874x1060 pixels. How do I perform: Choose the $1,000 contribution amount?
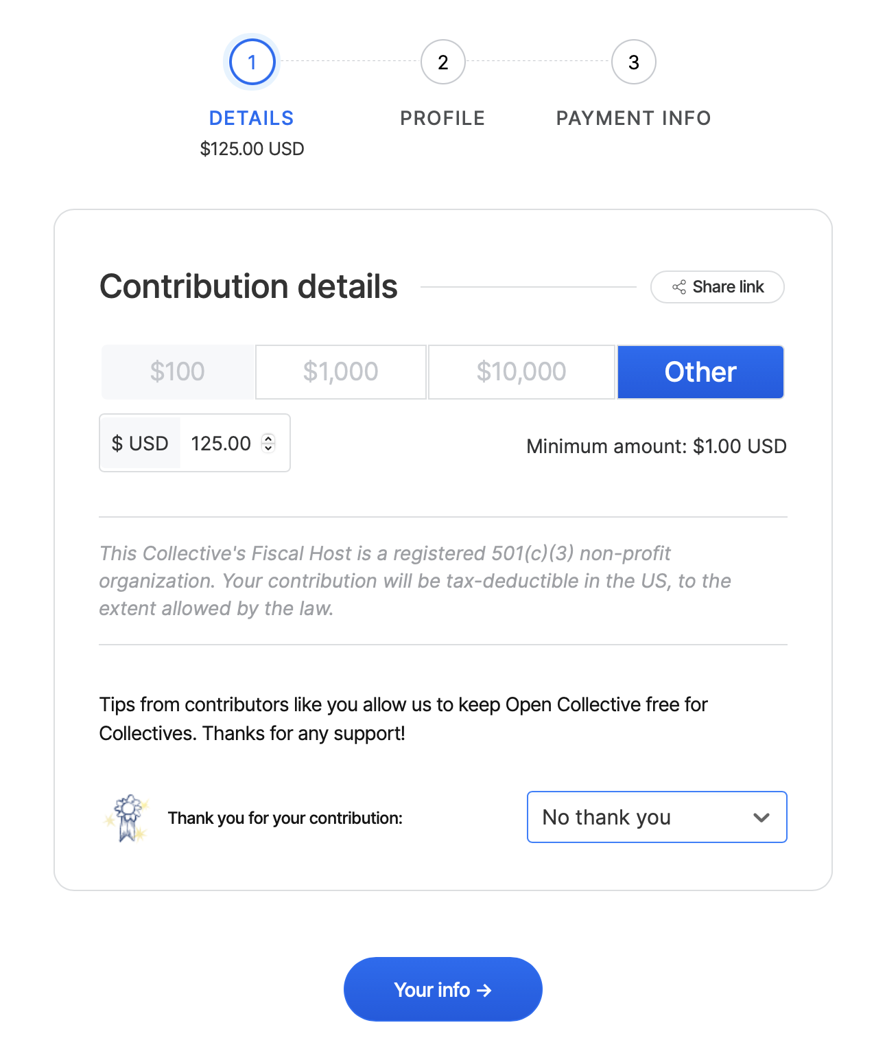pos(341,372)
